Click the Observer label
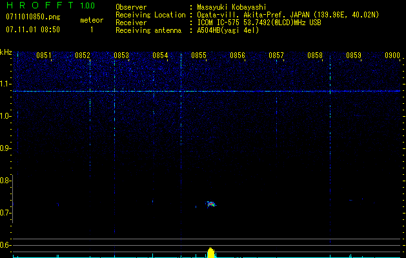This screenshot has height=258, width=406. (x=131, y=7)
